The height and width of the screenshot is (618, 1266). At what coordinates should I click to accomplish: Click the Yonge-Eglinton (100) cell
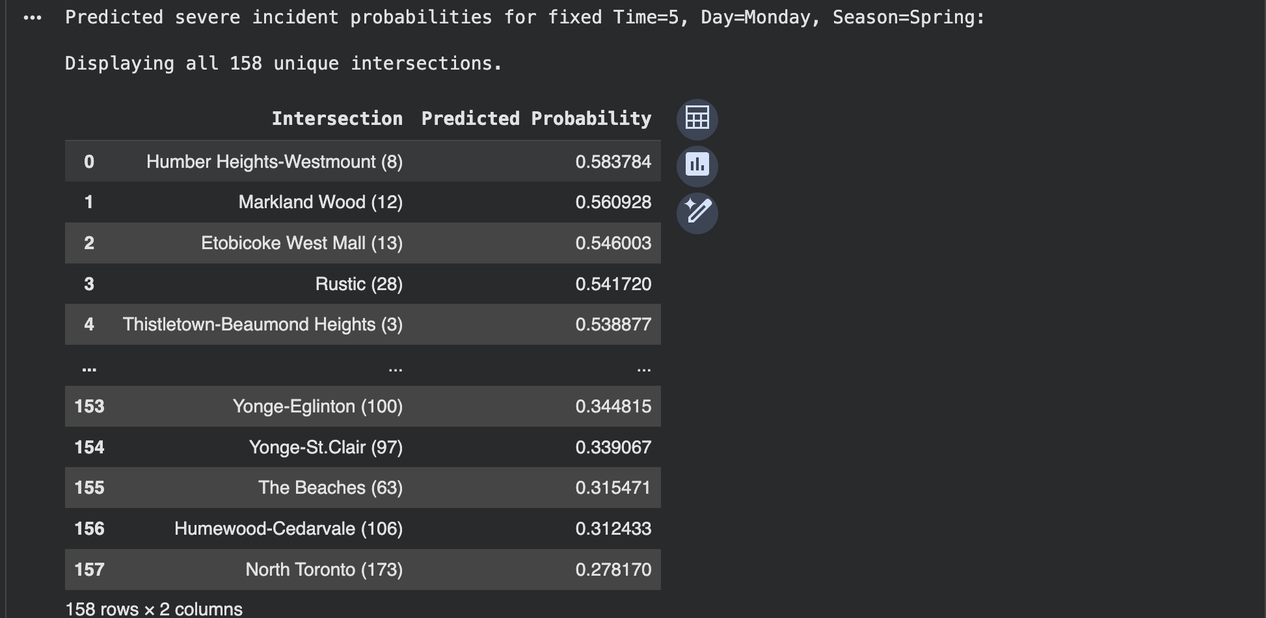(317, 407)
